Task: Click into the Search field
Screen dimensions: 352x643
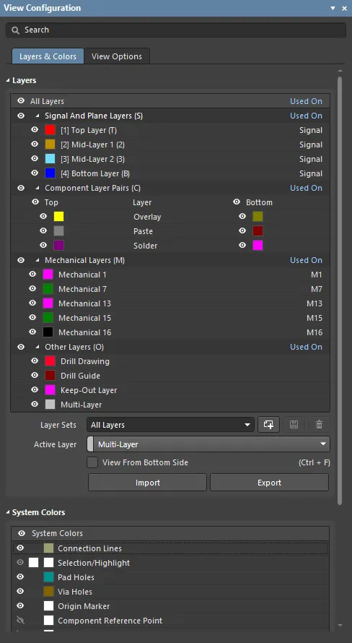Action: tap(176, 30)
